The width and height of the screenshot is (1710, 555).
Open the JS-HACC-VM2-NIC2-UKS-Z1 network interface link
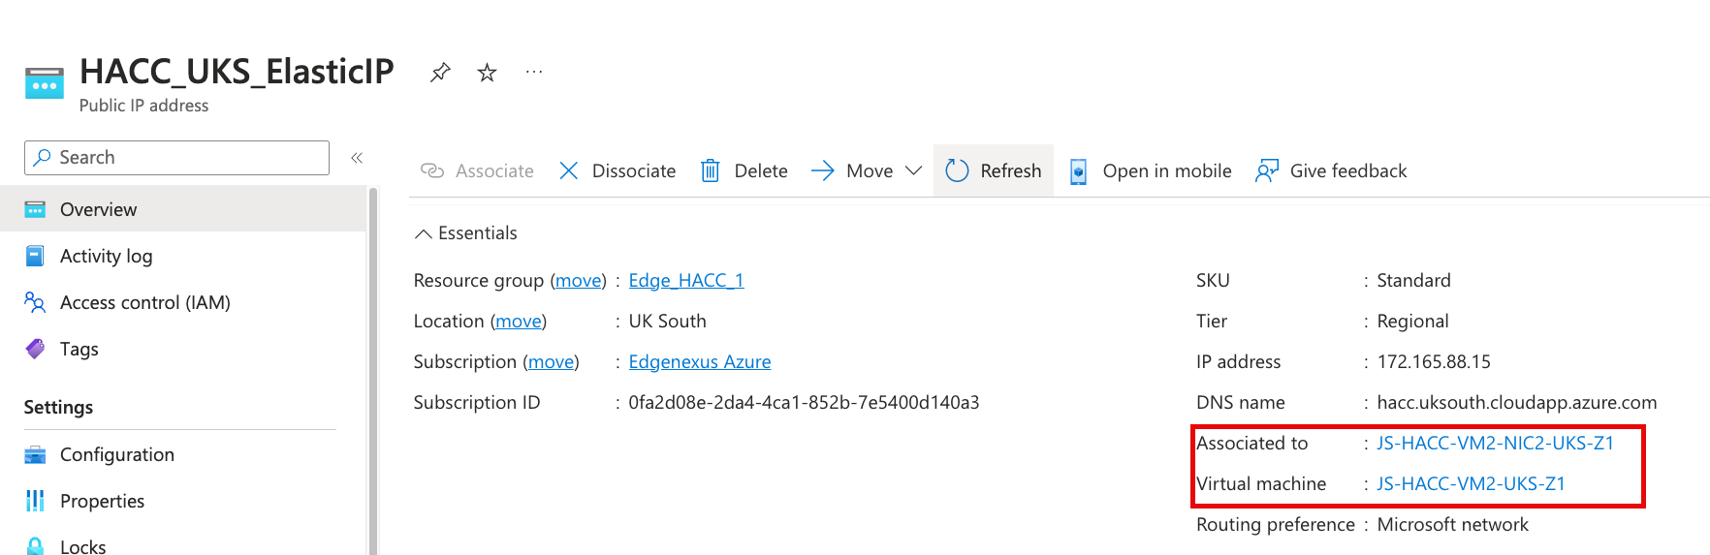pos(1496,443)
